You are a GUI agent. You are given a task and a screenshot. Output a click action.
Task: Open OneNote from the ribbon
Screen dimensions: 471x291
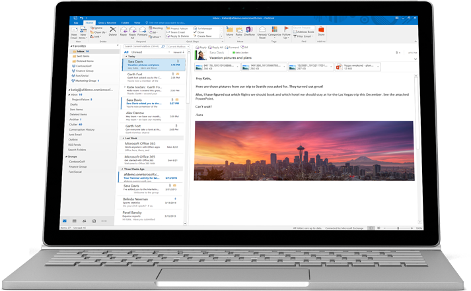tap(249, 32)
